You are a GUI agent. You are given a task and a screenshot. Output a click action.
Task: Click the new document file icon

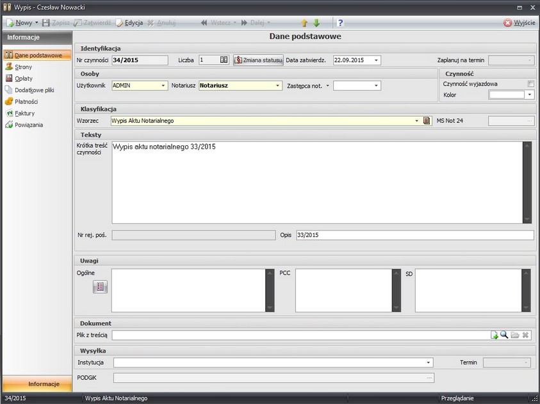495,335
